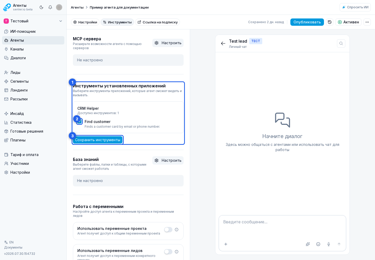The height and width of the screenshot is (260, 375).
Task: Go to Каналы in sidebar
Action: coord(33,49)
